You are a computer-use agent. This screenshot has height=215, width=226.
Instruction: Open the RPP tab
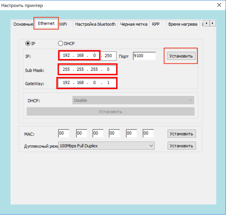click(156, 24)
